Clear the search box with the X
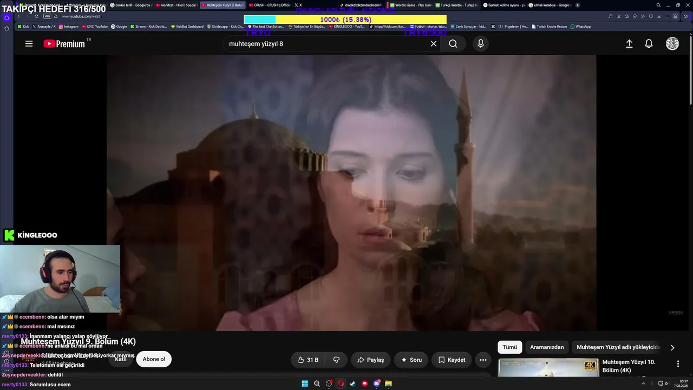Image resolution: width=693 pixels, height=390 pixels. pyautogui.click(x=434, y=44)
